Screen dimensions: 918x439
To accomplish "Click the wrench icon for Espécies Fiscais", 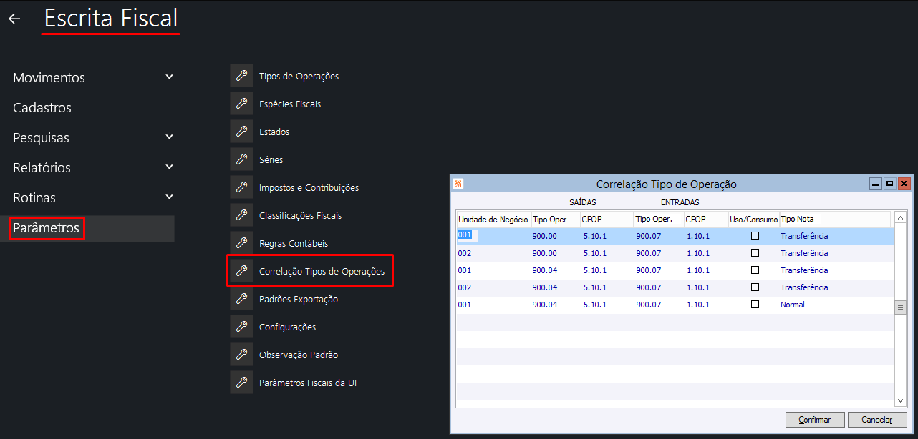I will pyautogui.click(x=242, y=104).
